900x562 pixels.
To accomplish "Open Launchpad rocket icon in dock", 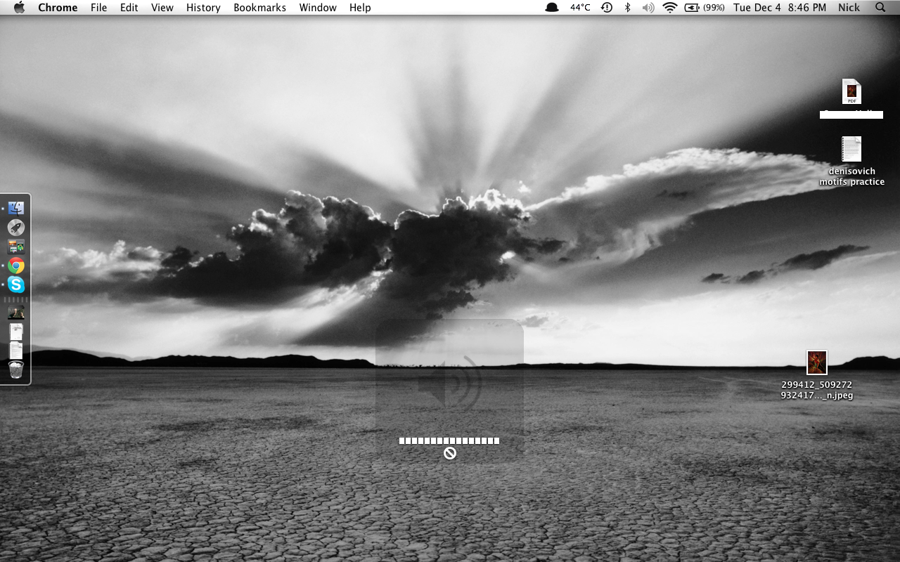I will pos(16,227).
